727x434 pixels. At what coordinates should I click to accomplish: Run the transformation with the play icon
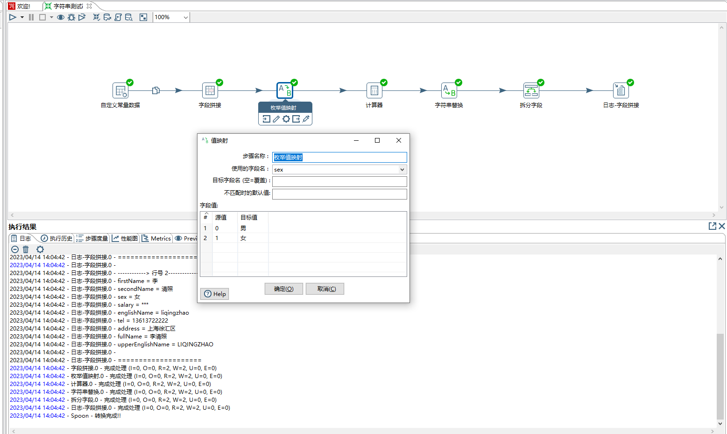coord(13,17)
